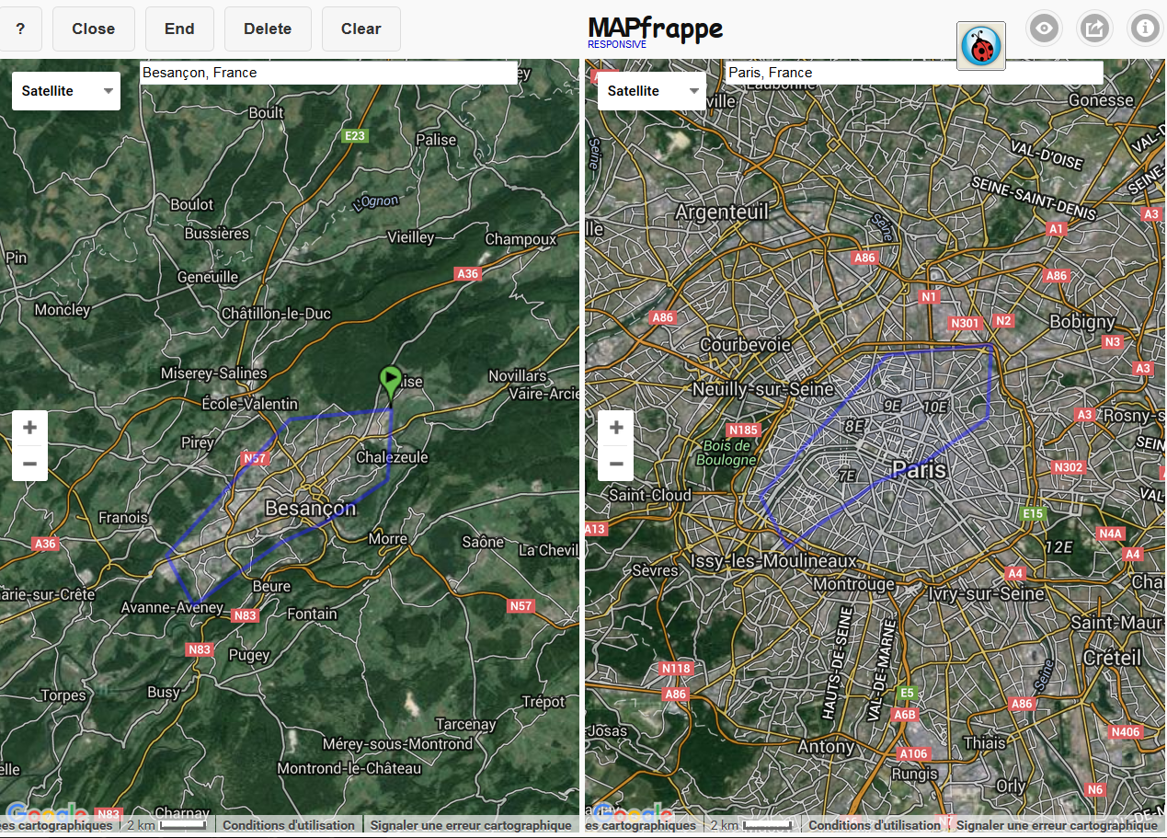Click the Avanne-Aveney label

(x=172, y=608)
